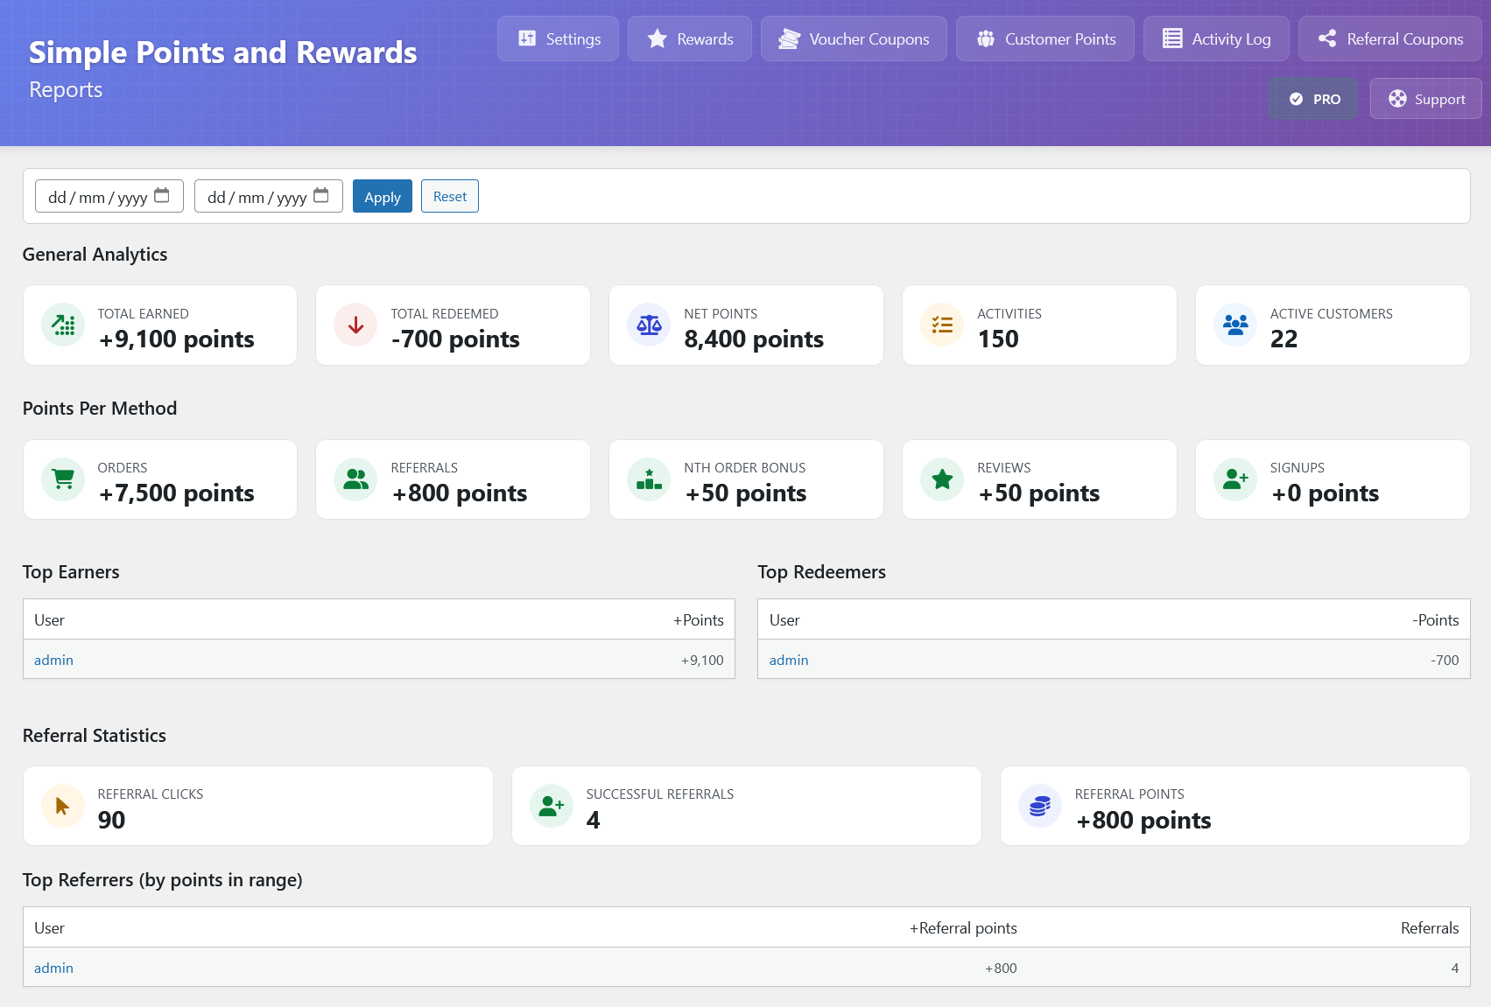Click the Activities checklist icon
Image resolution: width=1491 pixels, height=1007 pixels.
[x=942, y=325]
